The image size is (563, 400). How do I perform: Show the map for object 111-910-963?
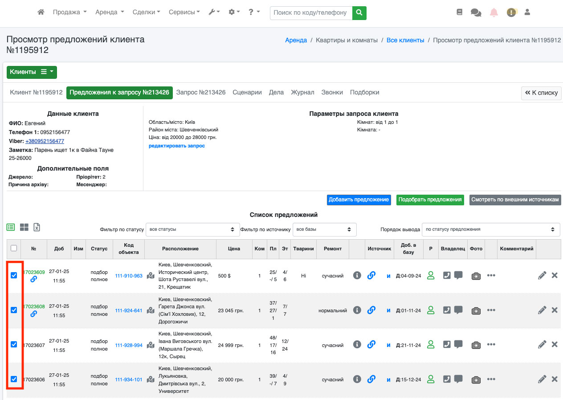tap(151, 276)
